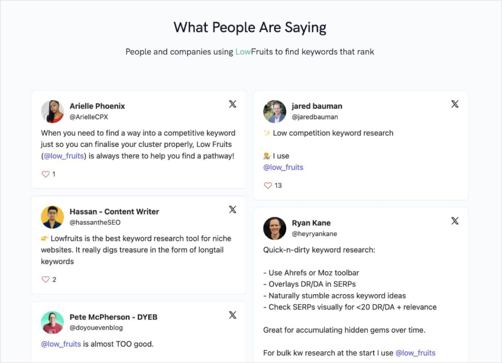Select Pete McPherson's avatar picture
502x363 pixels.
pyautogui.click(x=52, y=322)
